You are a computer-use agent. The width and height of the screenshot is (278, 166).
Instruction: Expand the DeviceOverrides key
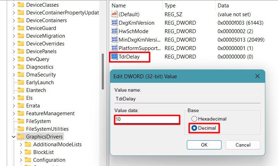click(x=14, y=44)
